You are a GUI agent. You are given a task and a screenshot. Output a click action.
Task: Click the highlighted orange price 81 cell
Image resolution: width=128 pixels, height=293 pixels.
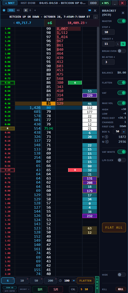(48, 103)
